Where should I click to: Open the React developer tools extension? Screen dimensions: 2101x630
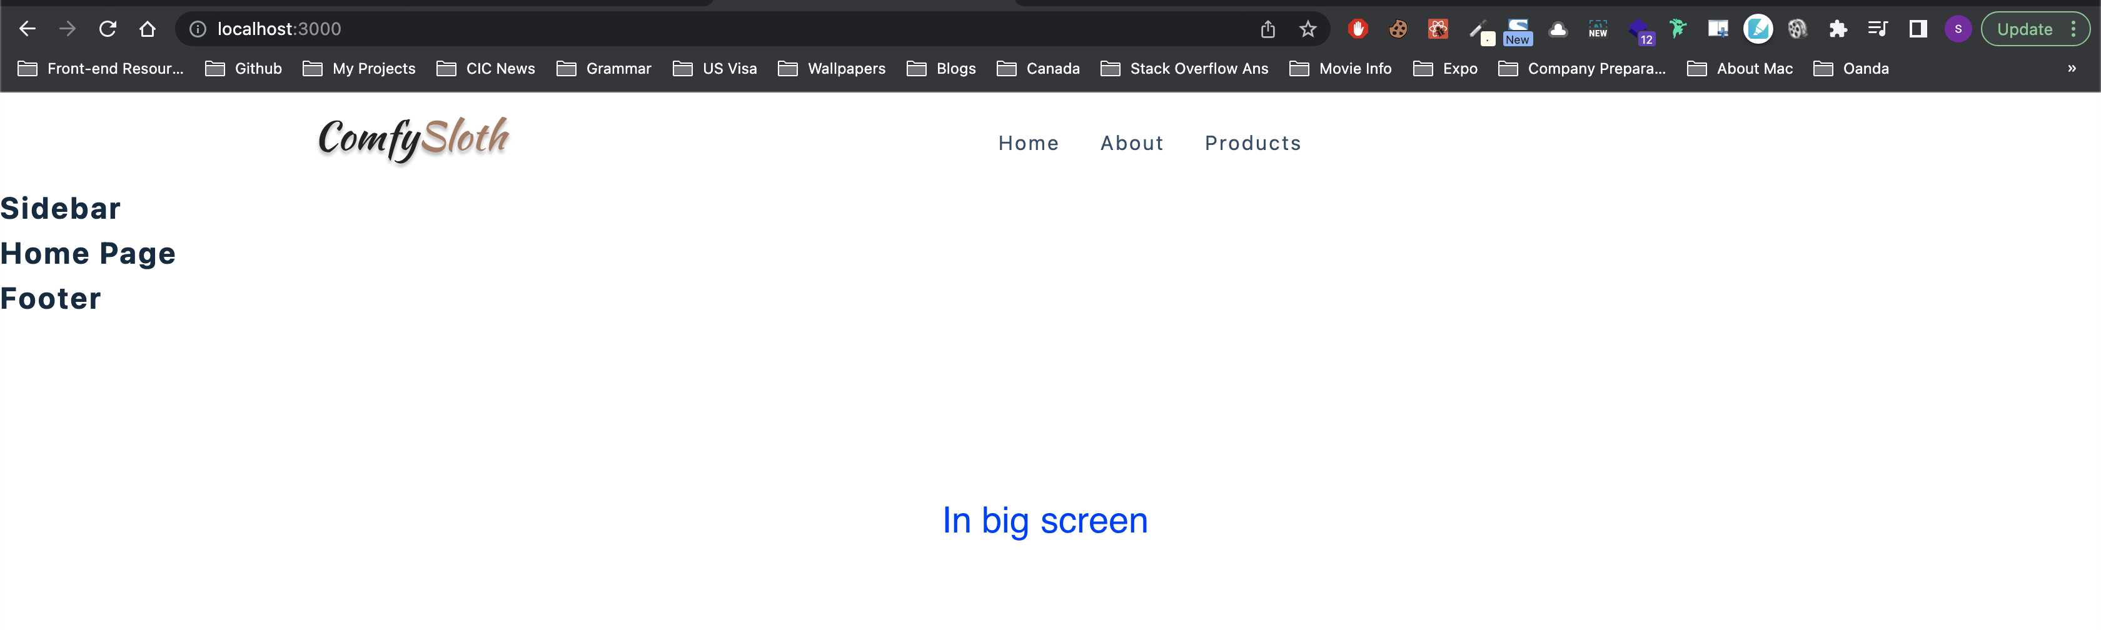tap(1438, 29)
